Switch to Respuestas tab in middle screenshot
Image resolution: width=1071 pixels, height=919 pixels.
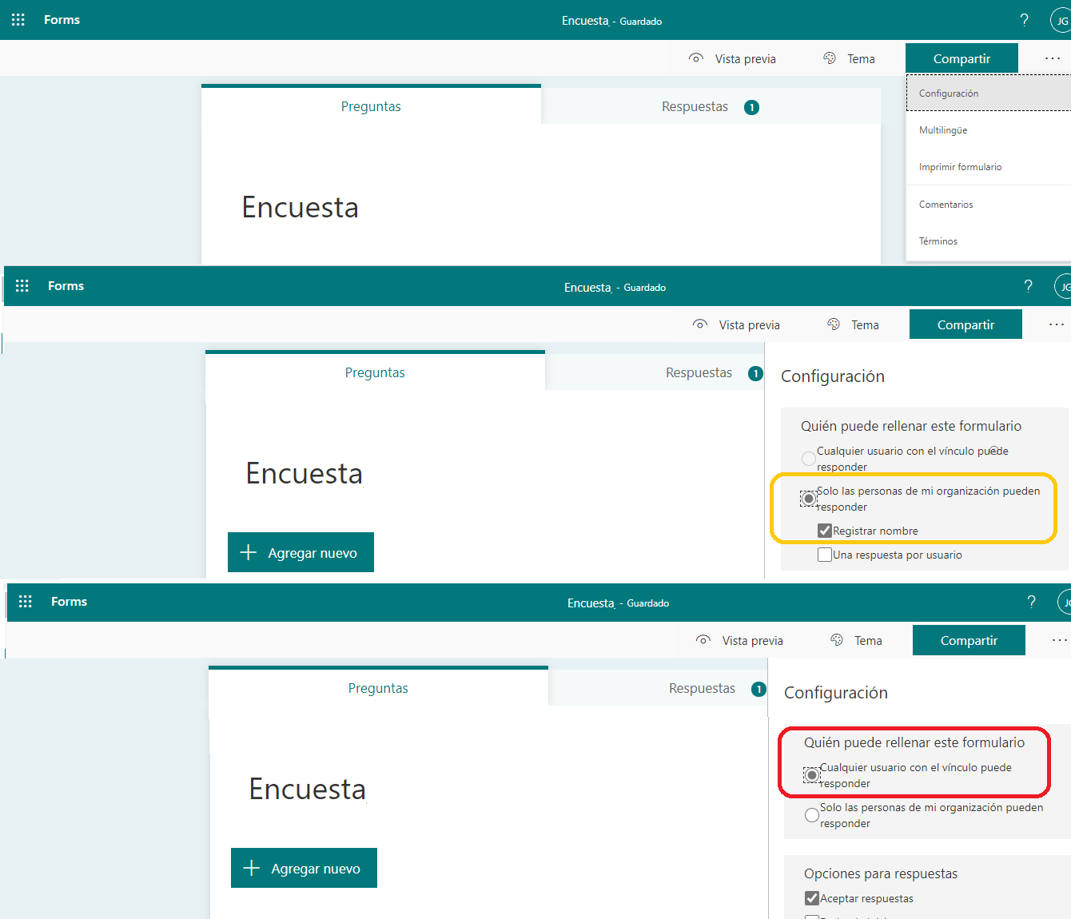655,372
